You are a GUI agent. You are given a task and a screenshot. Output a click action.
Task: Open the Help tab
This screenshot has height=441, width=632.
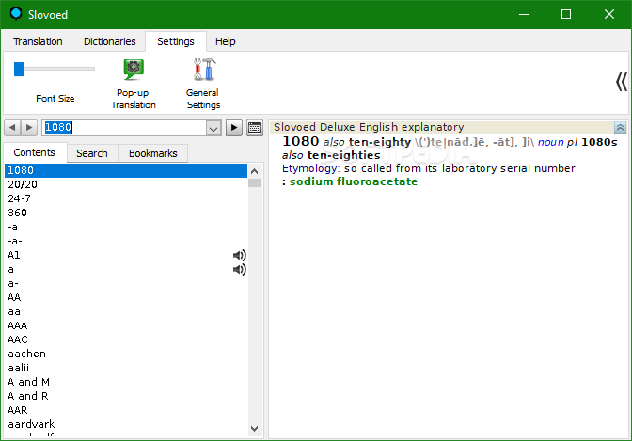[x=226, y=41]
